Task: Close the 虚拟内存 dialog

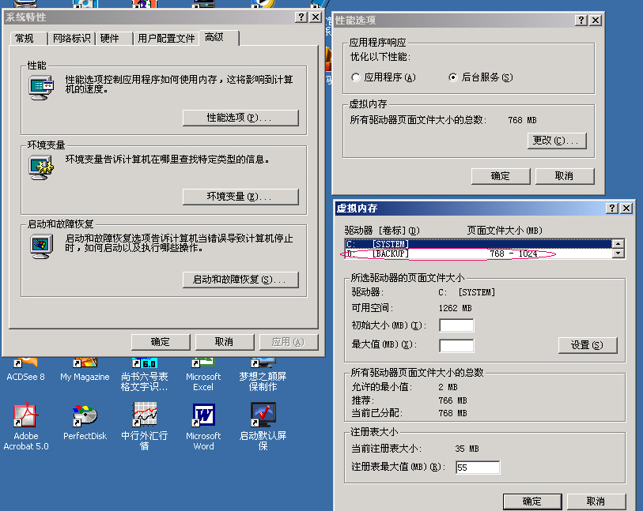Action: [626, 208]
